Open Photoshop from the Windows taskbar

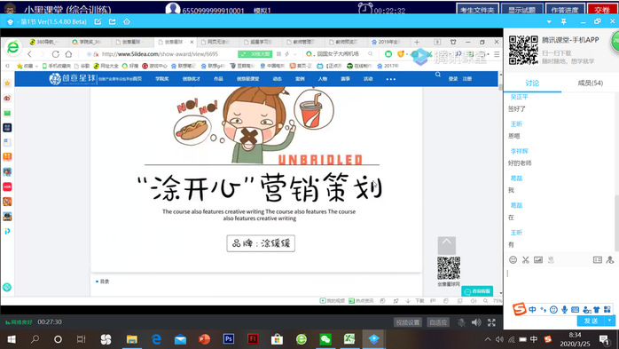(x=229, y=339)
